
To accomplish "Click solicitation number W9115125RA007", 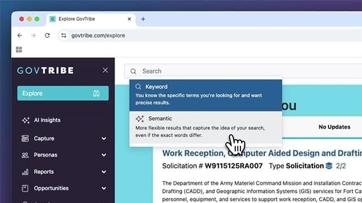I will 234,166.
